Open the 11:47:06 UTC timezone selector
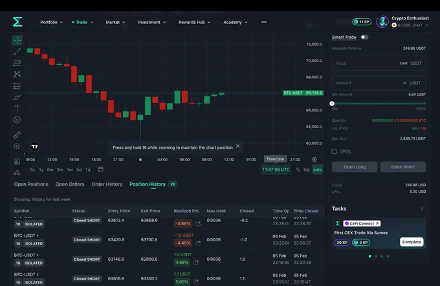The height and width of the screenshot is (286, 440). (276, 170)
